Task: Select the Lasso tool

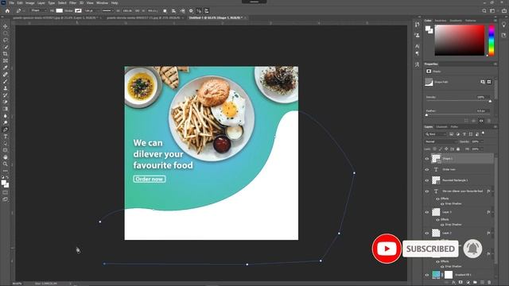Action: [6, 40]
